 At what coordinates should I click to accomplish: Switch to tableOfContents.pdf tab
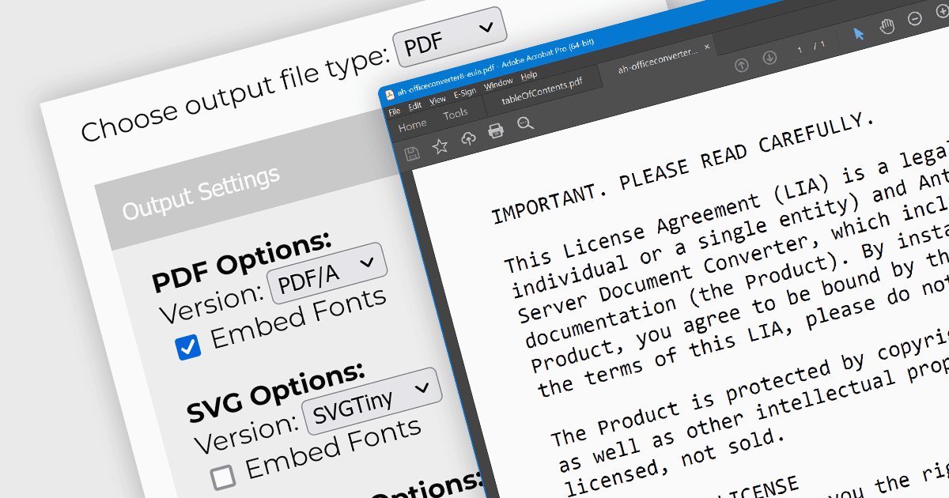pyautogui.click(x=543, y=91)
